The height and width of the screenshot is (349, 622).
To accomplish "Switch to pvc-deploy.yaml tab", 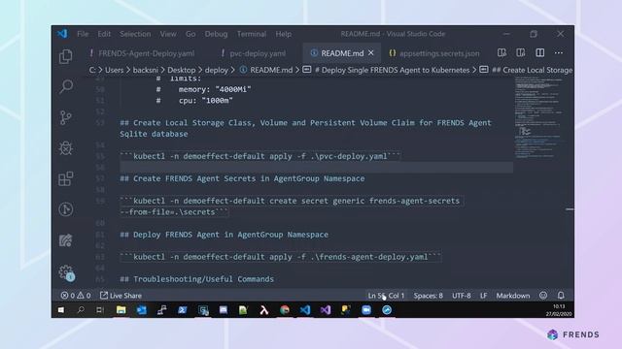I will coord(253,53).
